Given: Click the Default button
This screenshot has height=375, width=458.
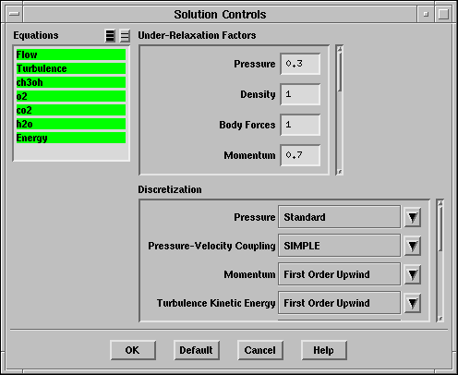Looking at the screenshot, I should point(197,350).
